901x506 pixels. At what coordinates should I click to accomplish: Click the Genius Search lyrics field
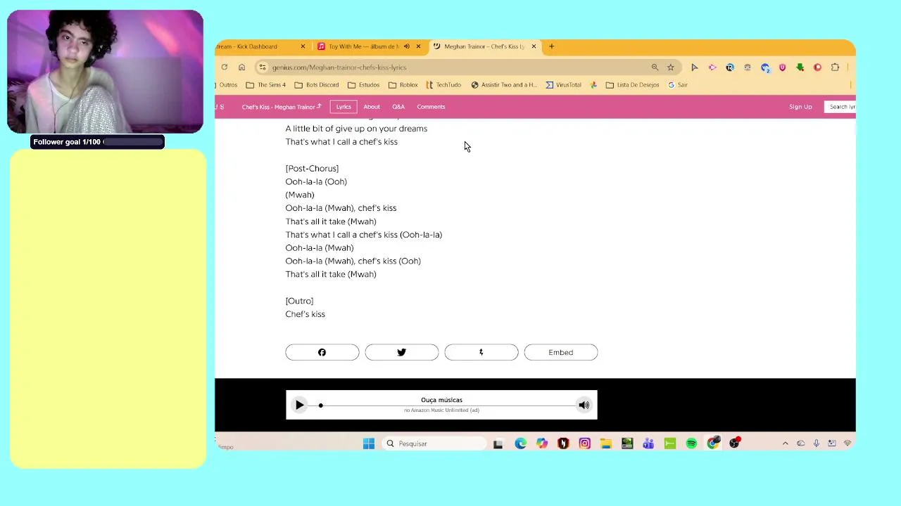coord(840,107)
